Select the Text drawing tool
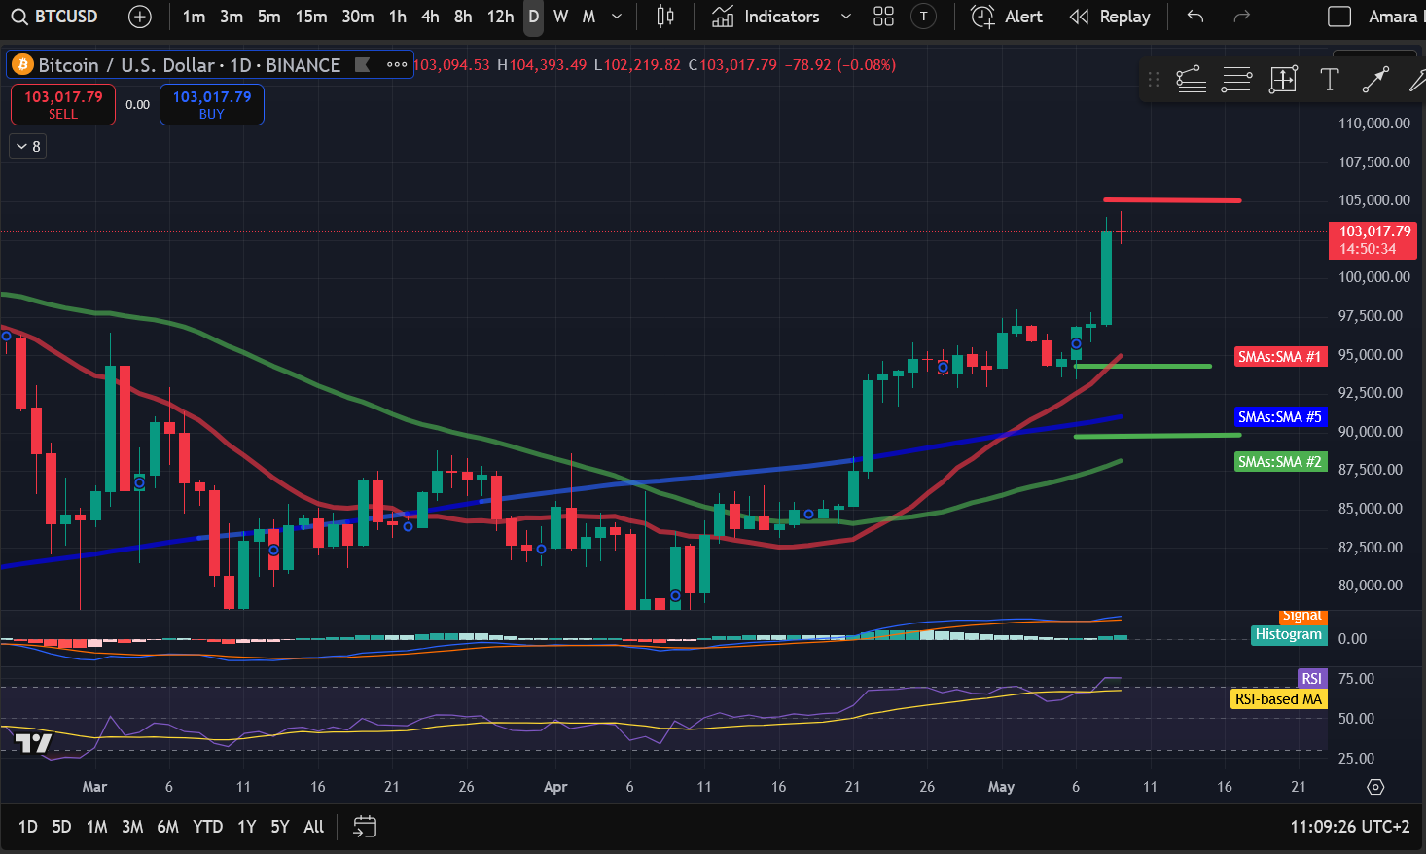The width and height of the screenshot is (1426, 854). (x=1329, y=80)
